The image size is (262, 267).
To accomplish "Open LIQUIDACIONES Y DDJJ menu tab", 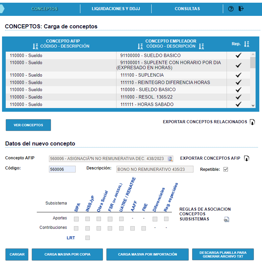I will [116, 9].
